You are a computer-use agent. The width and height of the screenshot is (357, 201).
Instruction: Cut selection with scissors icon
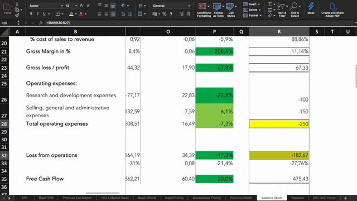pyautogui.click(x=17, y=4)
